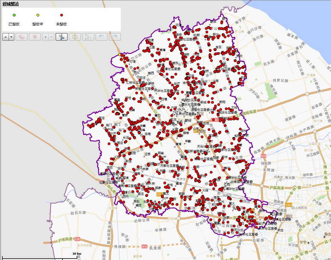This screenshot has height=260, width=331.
Task: Click the eraser clear-selection icon
Action: click(22, 37)
